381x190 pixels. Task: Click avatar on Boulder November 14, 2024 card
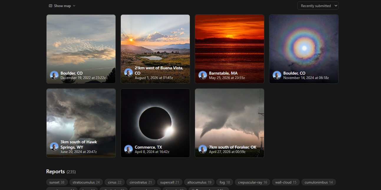tap(277, 75)
